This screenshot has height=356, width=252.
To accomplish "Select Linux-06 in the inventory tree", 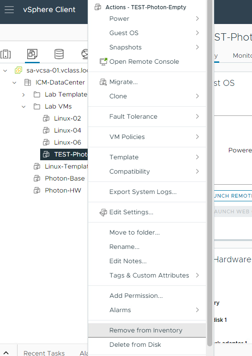I will pyautogui.click(x=67, y=142).
